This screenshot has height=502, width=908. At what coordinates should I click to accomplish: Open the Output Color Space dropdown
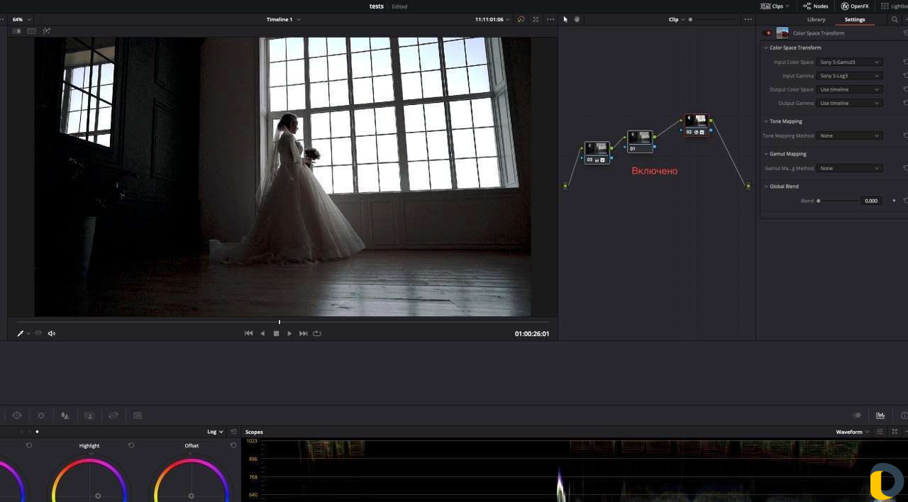tap(849, 89)
